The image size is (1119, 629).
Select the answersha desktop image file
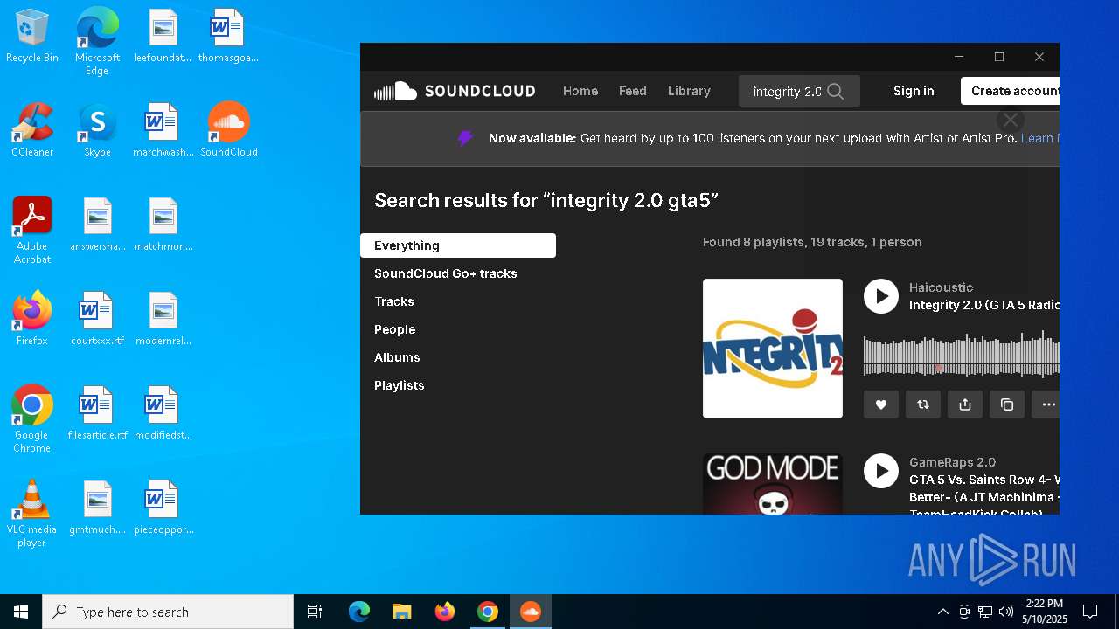[x=97, y=225]
